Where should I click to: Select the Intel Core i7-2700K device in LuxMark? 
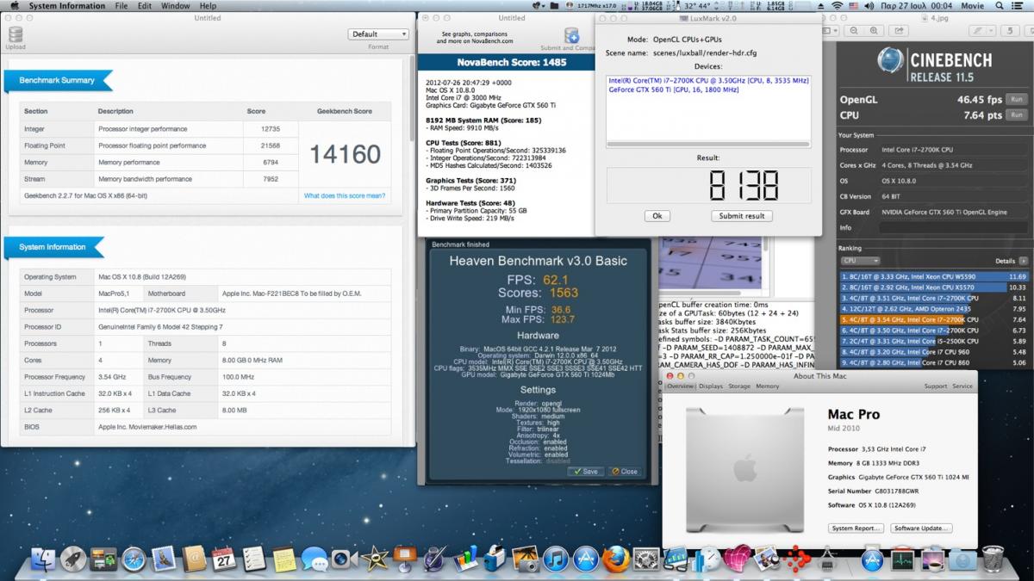[x=708, y=81]
